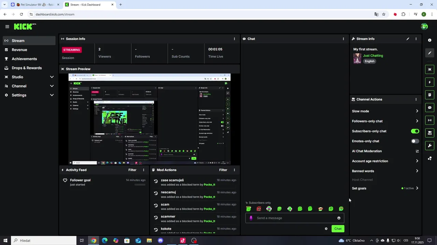This screenshot has height=245, width=437.
Task: Open Session Info three-dot menu
Action: [x=234, y=39]
